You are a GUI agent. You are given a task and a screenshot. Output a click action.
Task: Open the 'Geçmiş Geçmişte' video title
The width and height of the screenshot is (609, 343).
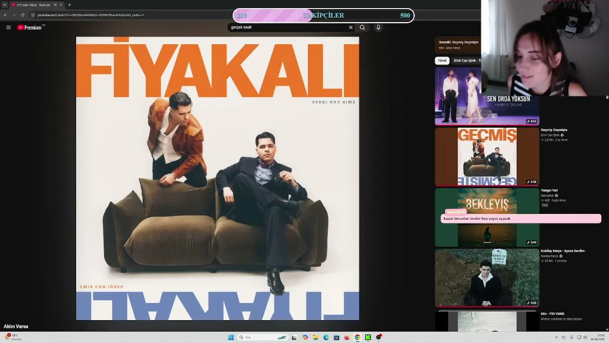[x=554, y=130]
